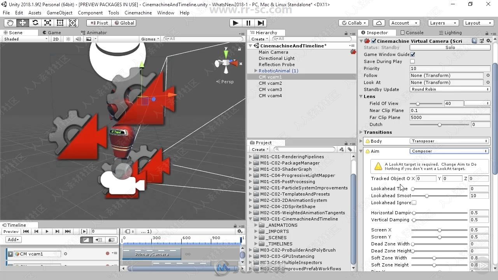Open the Collab button menu
This screenshot has height=280, width=498.
click(354, 23)
